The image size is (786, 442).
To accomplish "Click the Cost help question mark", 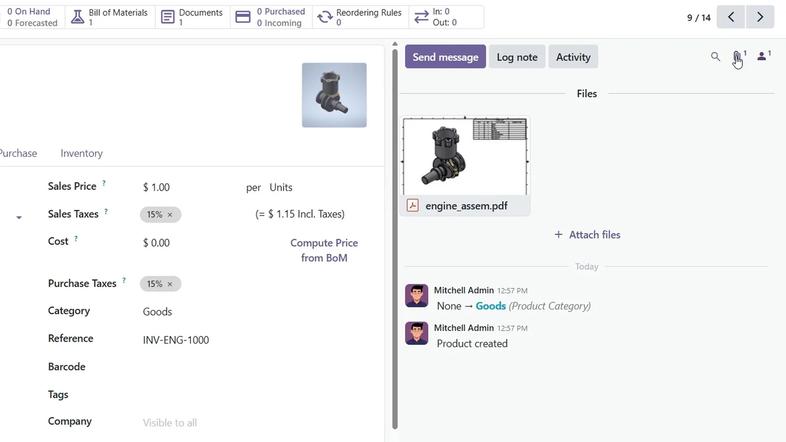I will coord(76,238).
